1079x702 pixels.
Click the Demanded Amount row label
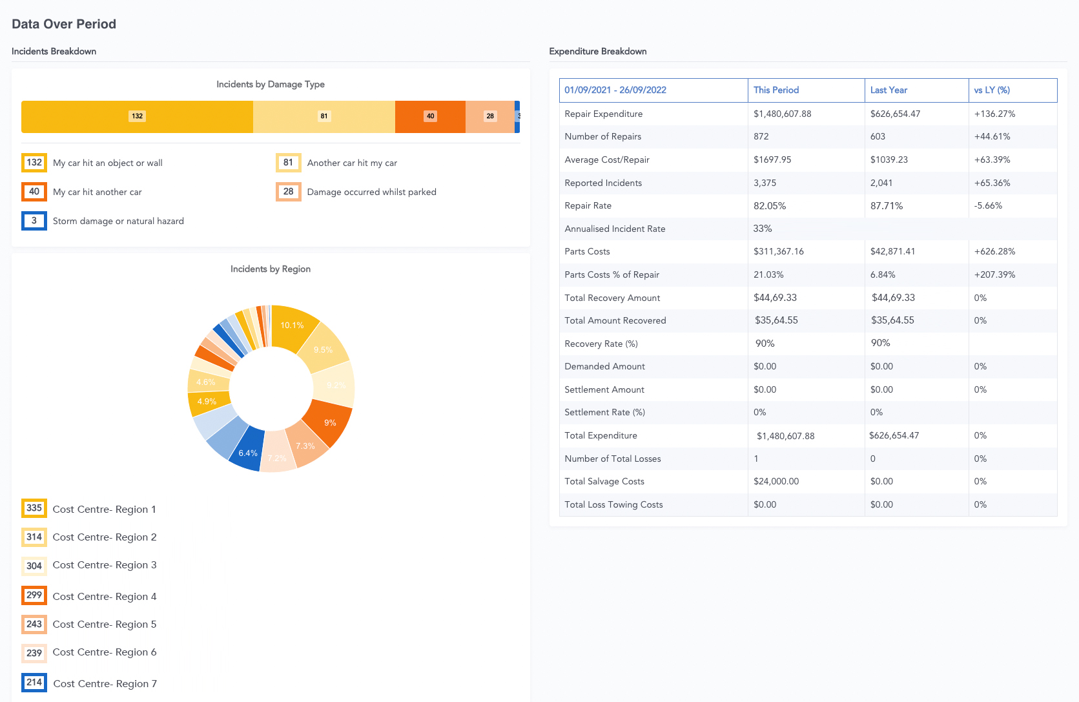coord(605,366)
